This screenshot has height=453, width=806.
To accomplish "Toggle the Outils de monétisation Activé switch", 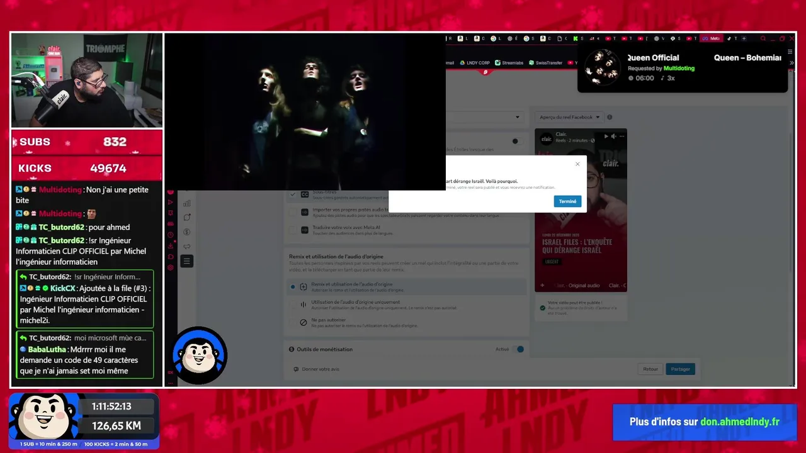I will (x=519, y=349).
